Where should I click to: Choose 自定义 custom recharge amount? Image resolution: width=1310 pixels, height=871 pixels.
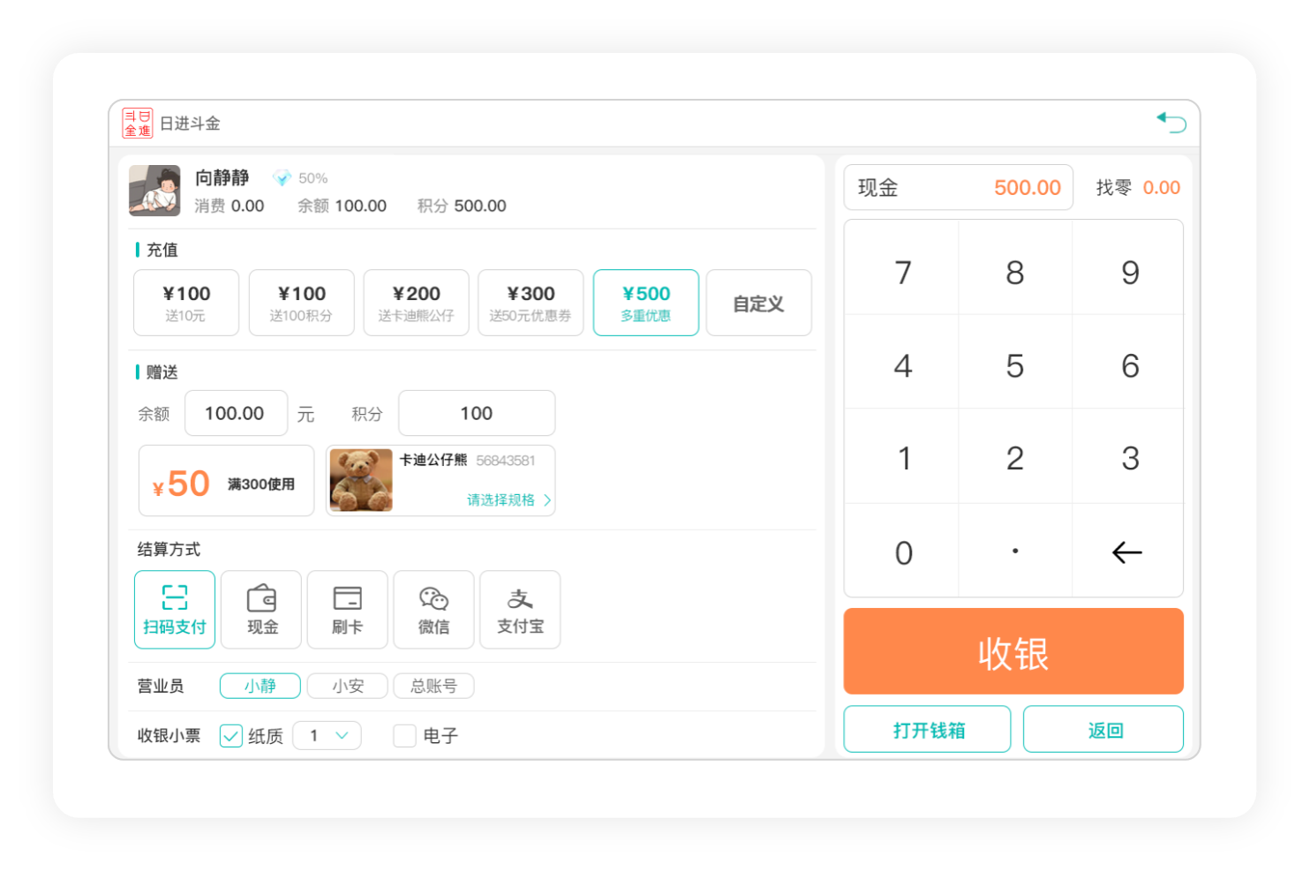pyautogui.click(x=759, y=303)
